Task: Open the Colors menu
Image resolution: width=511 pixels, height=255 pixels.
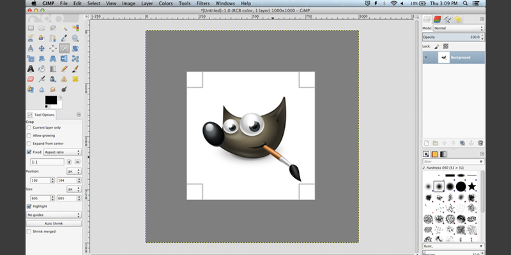Action: (x=165, y=3)
